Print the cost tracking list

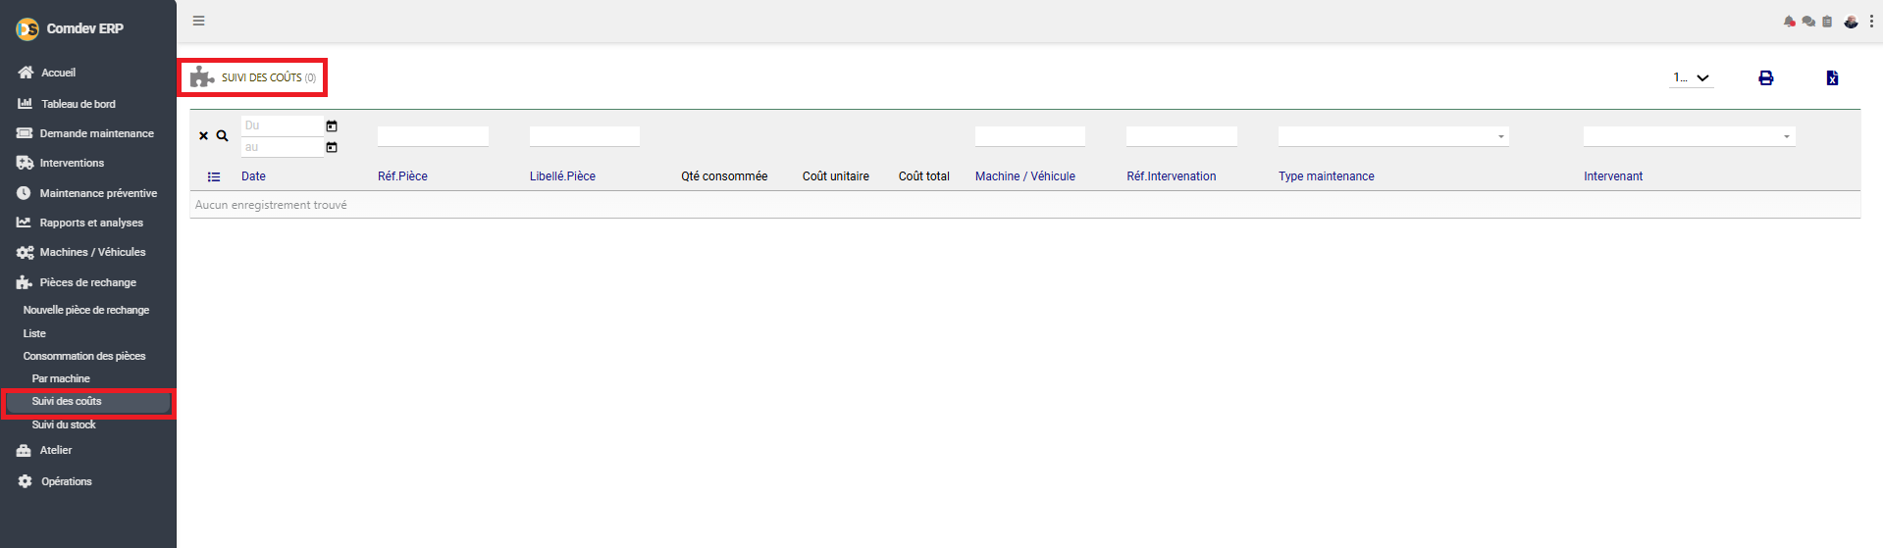pos(1766,78)
